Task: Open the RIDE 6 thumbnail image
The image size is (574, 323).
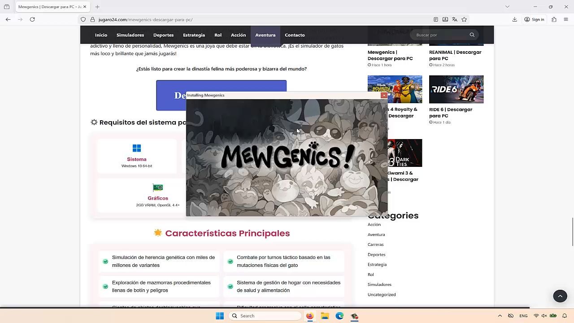Action: 456,89
